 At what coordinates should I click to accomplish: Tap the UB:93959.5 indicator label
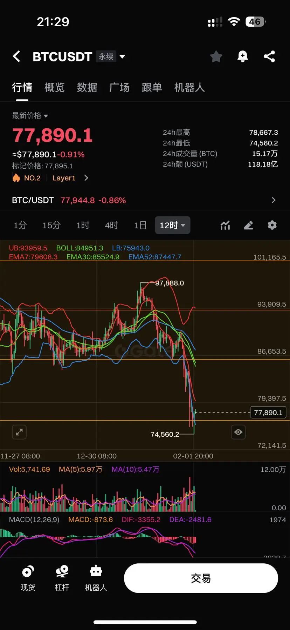[x=28, y=248]
